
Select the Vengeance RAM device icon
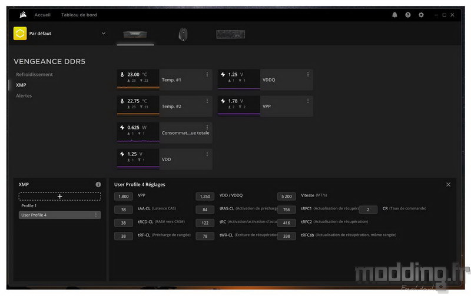pyautogui.click(x=135, y=34)
